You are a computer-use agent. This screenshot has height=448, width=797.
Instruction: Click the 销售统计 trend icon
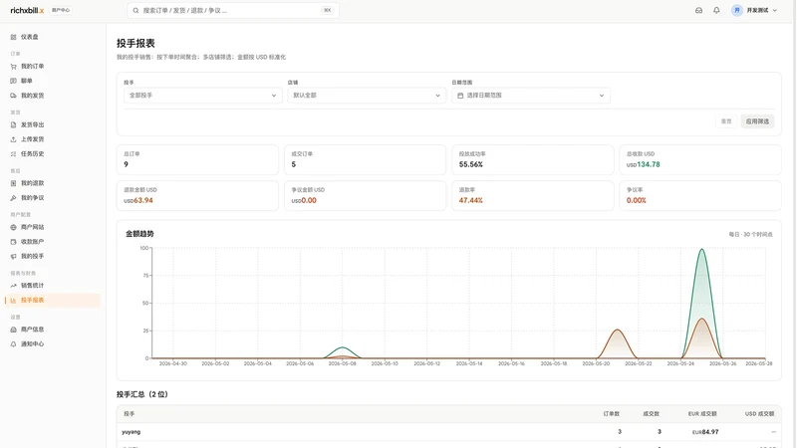13,286
